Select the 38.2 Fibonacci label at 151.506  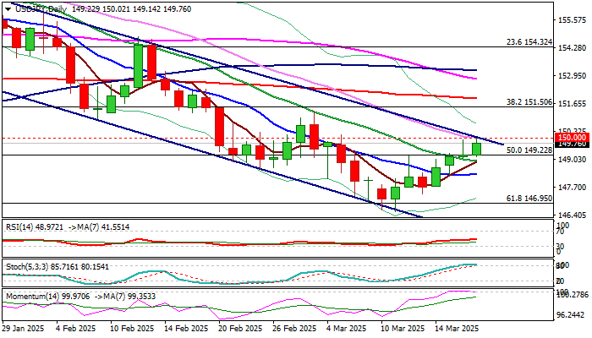529,102
